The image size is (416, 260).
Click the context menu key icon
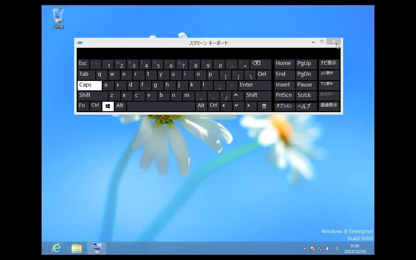[264, 106]
